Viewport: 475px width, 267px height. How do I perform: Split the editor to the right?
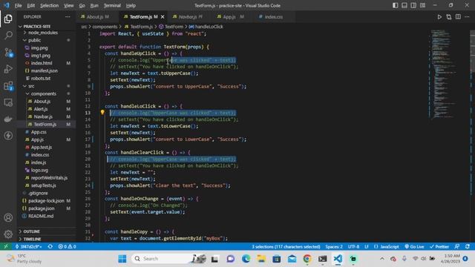click(458, 17)
